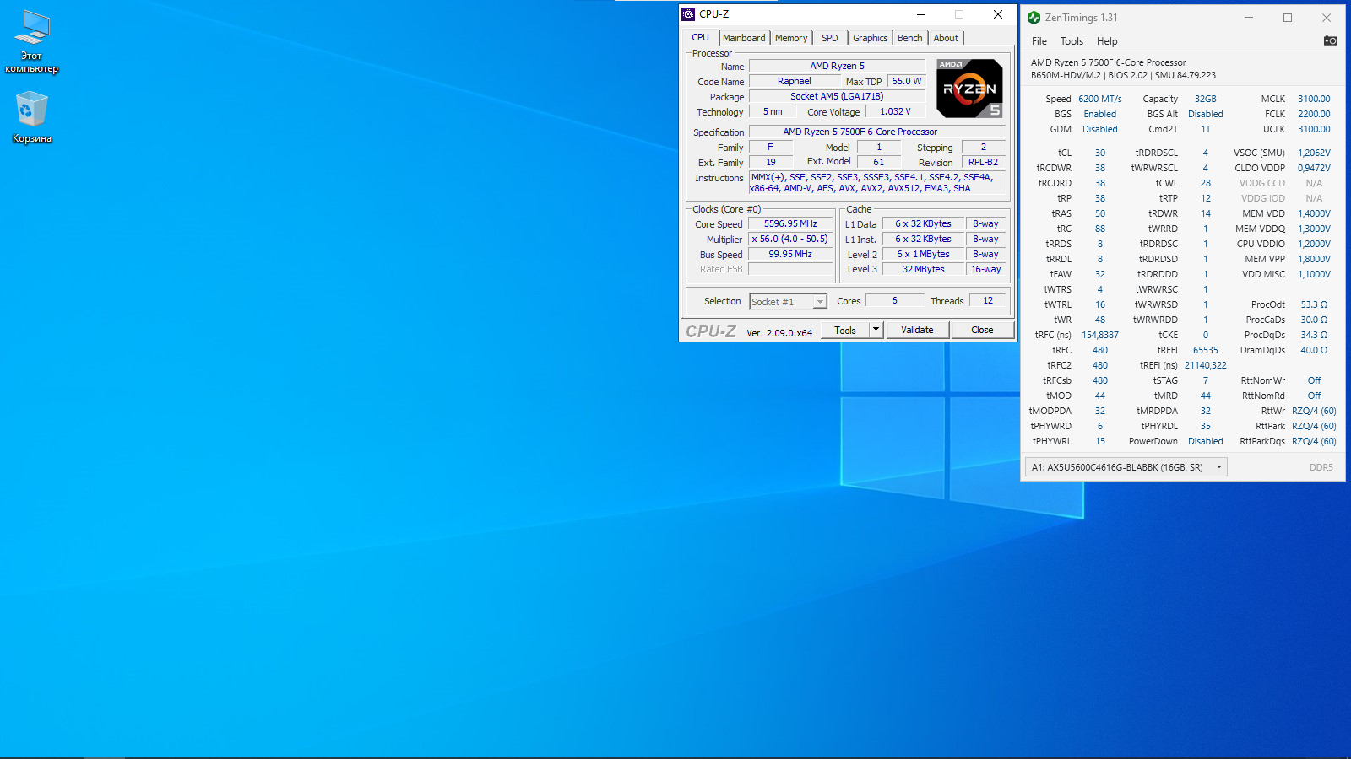Click the Threads count value 12
This screenshot has width=1351, height=759.
pyautogui.click(x=988, y=301)
